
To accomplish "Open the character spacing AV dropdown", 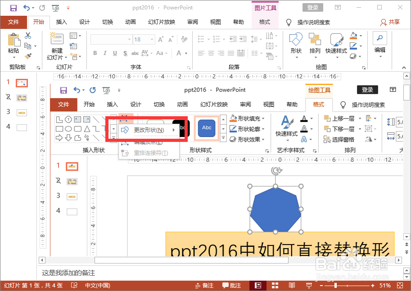I will [x=147, y=53].
